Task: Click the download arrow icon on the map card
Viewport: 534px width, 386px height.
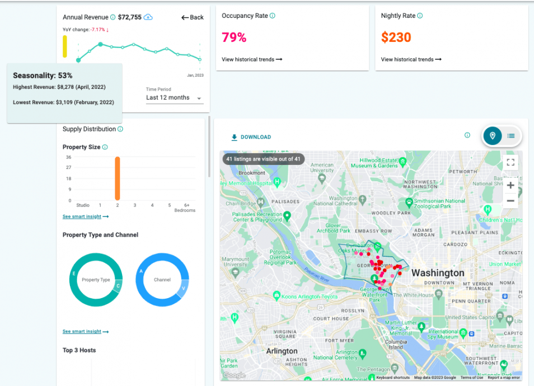Action: [235, 137]
